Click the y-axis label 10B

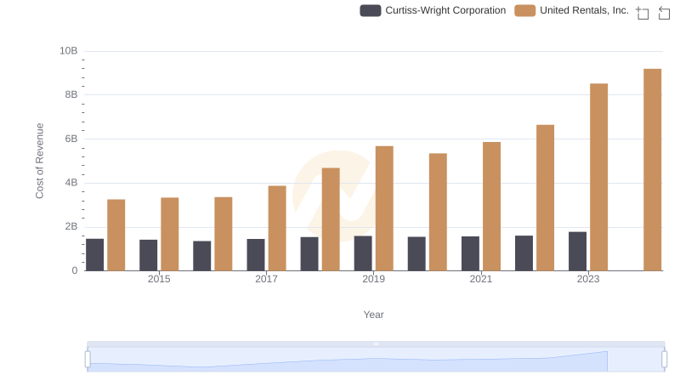coord(69,51)
